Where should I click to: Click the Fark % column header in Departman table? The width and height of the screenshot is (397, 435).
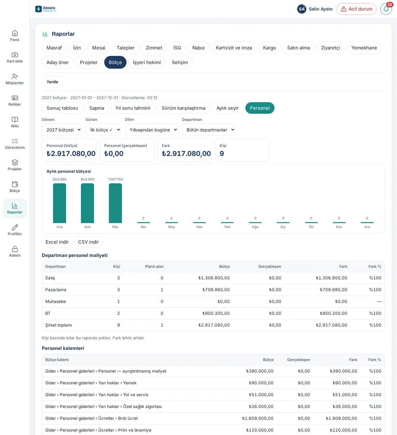pos(375,266)
